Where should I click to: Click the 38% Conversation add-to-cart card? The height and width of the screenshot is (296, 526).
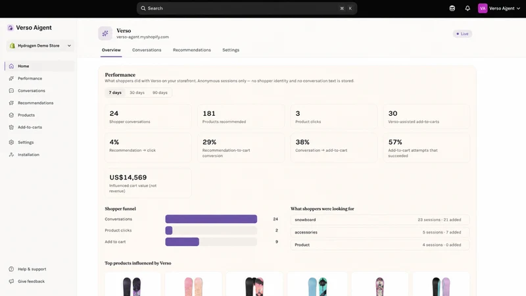pos(334,148)
